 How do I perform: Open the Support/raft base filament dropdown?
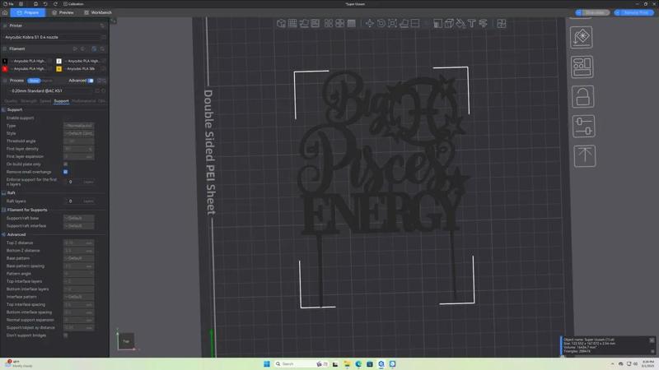pos(78,218)
